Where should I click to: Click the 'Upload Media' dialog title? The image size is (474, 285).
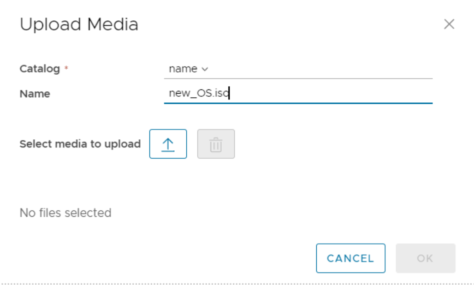pos(79,24)
